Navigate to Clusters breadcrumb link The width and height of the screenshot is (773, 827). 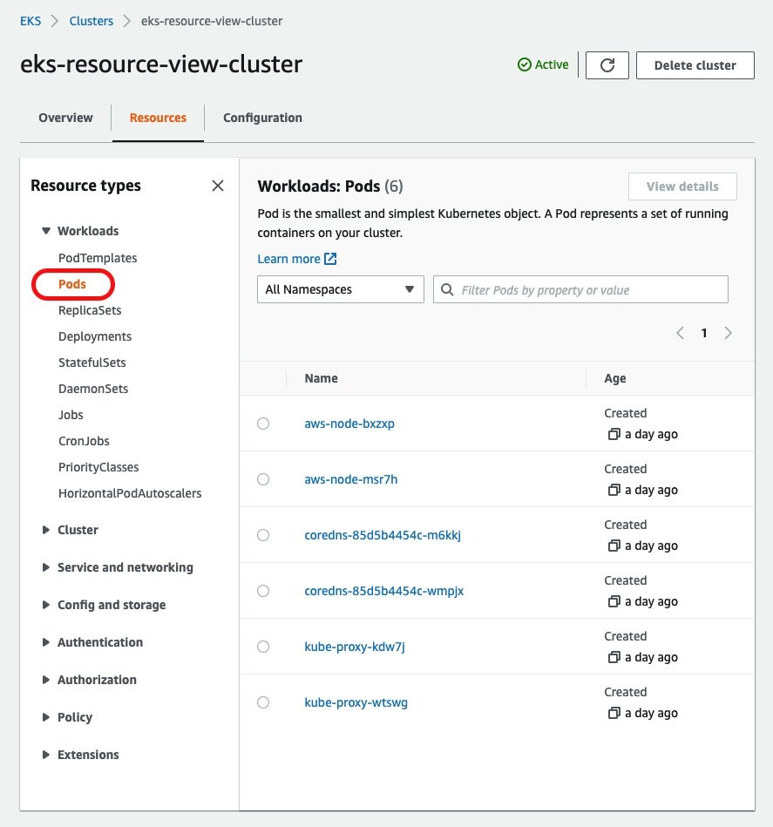[x=92, y=21]
